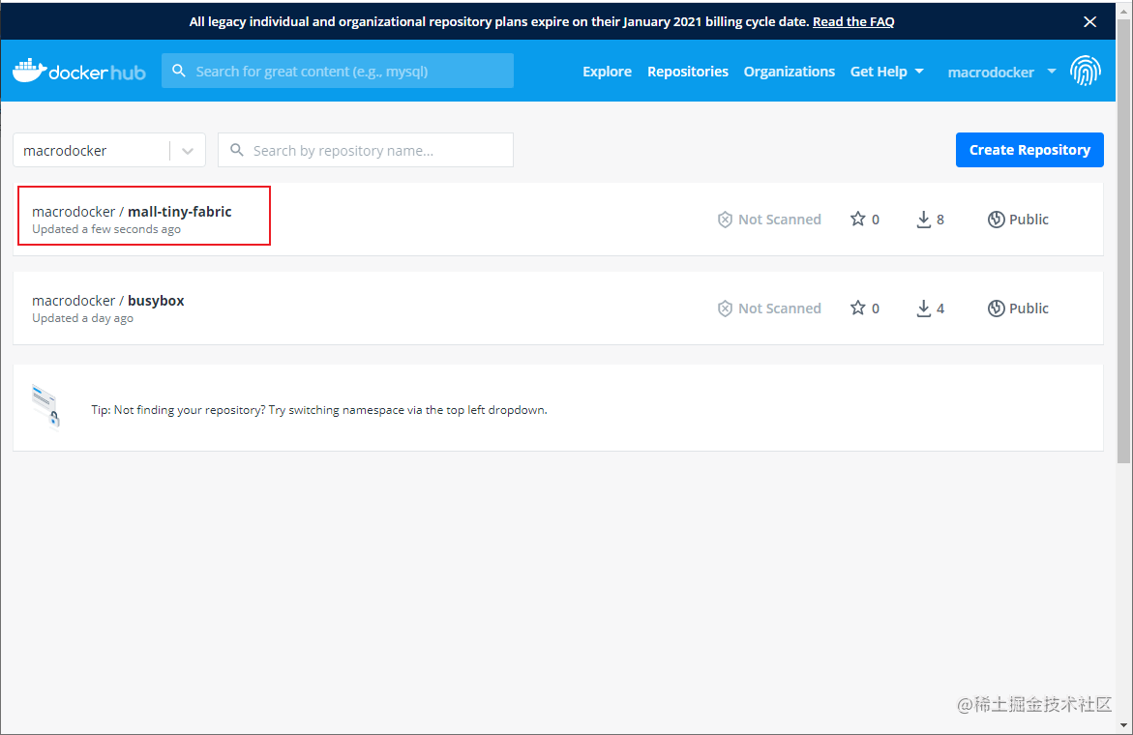The width and height of the screenshot is (1133, 735).
Task: Select the macrodocker namespace text in dropdown
Action: click(65, 151)
